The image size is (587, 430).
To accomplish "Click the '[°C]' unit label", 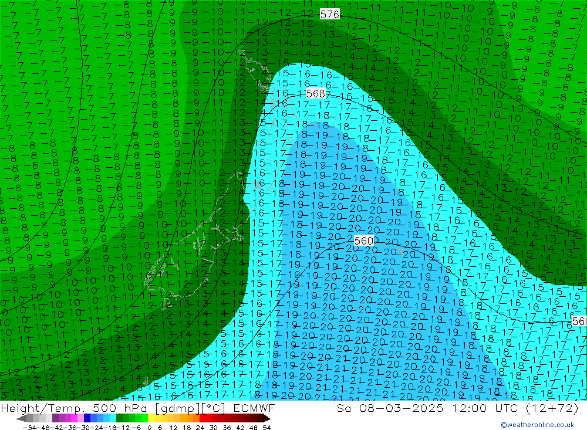I will (212, 408).
